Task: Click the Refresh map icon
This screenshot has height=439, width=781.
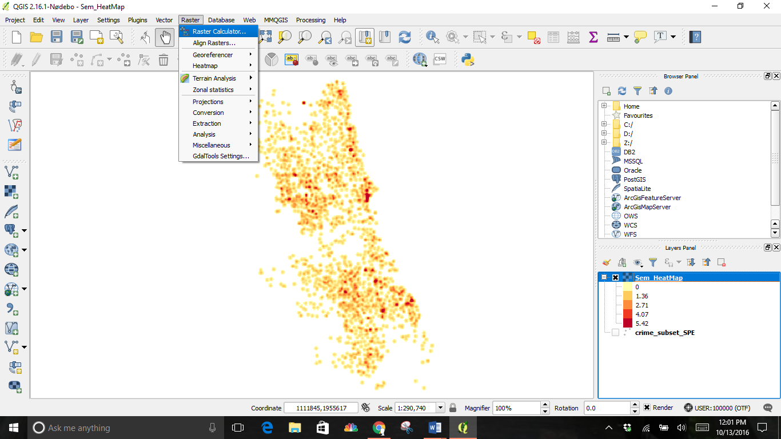Action: [x=405, y=37]
